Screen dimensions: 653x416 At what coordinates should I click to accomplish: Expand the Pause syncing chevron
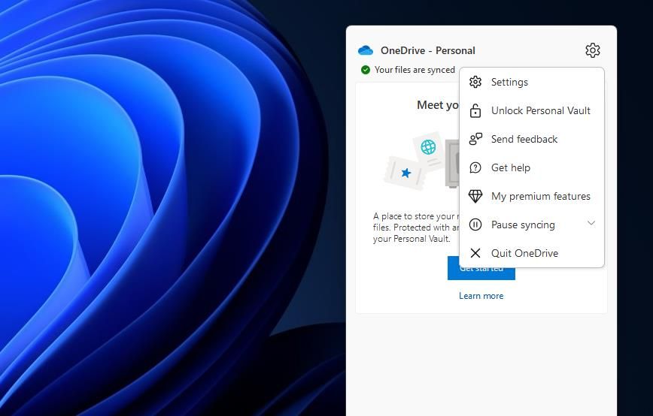pos(591,223)
